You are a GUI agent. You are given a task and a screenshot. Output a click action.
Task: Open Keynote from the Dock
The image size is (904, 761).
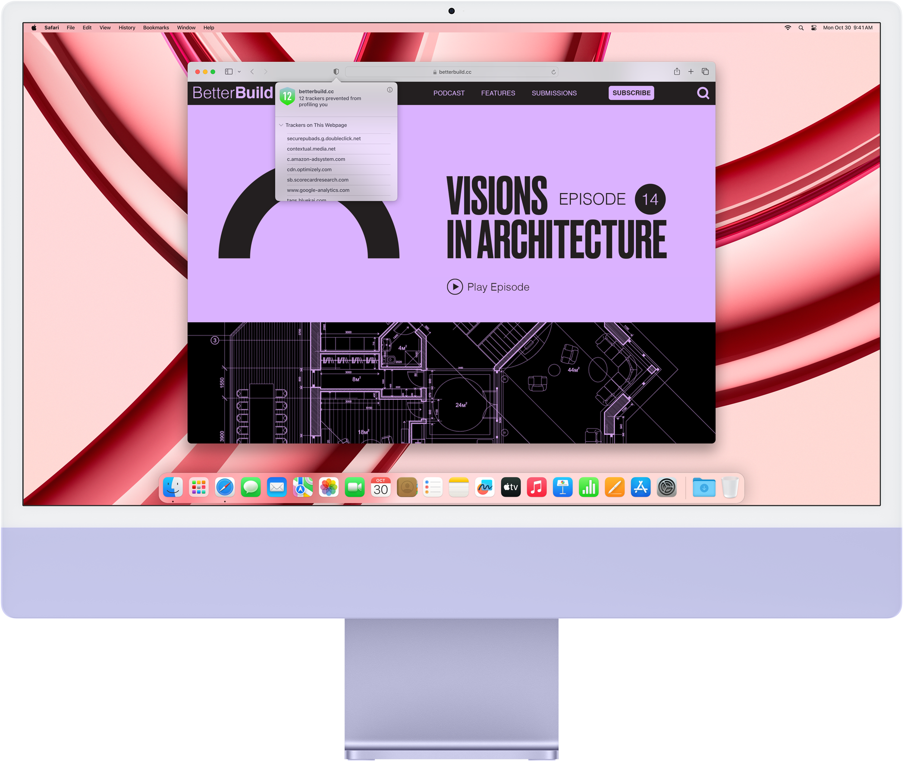563,487
